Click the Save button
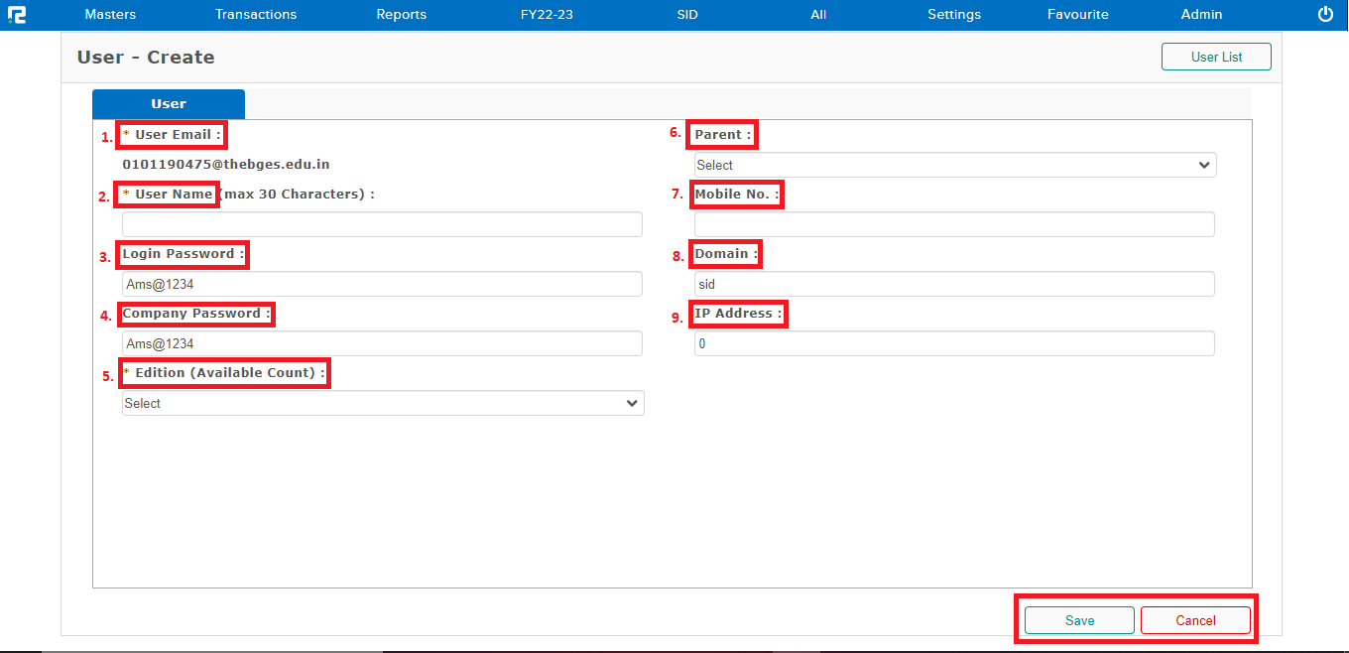The image size is (1349, 653). [1078, 619]
